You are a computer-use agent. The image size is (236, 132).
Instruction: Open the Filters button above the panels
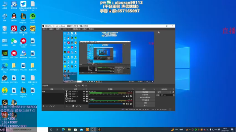[x=85, y=86]
